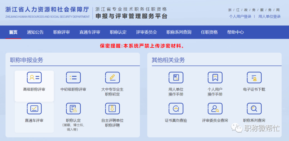Viewport: 289px width, 141px height.
Task: Click the 用人单位登录 link
Action: click(x=269, y=16)
